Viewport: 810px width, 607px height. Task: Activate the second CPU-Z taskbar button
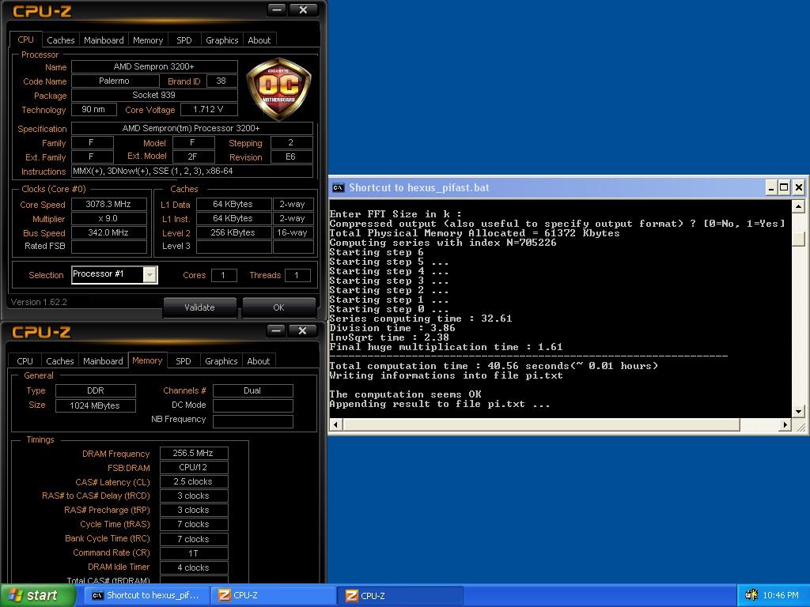[401, 595]
